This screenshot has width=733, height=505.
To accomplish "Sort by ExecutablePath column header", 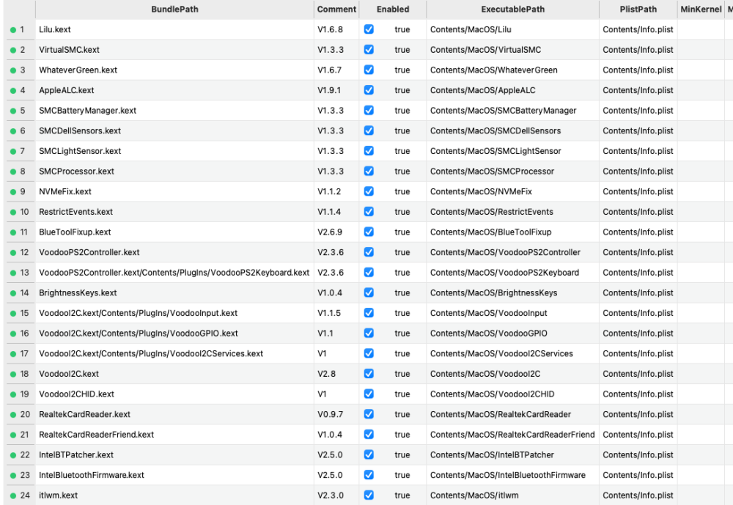I will coord(513,10).
